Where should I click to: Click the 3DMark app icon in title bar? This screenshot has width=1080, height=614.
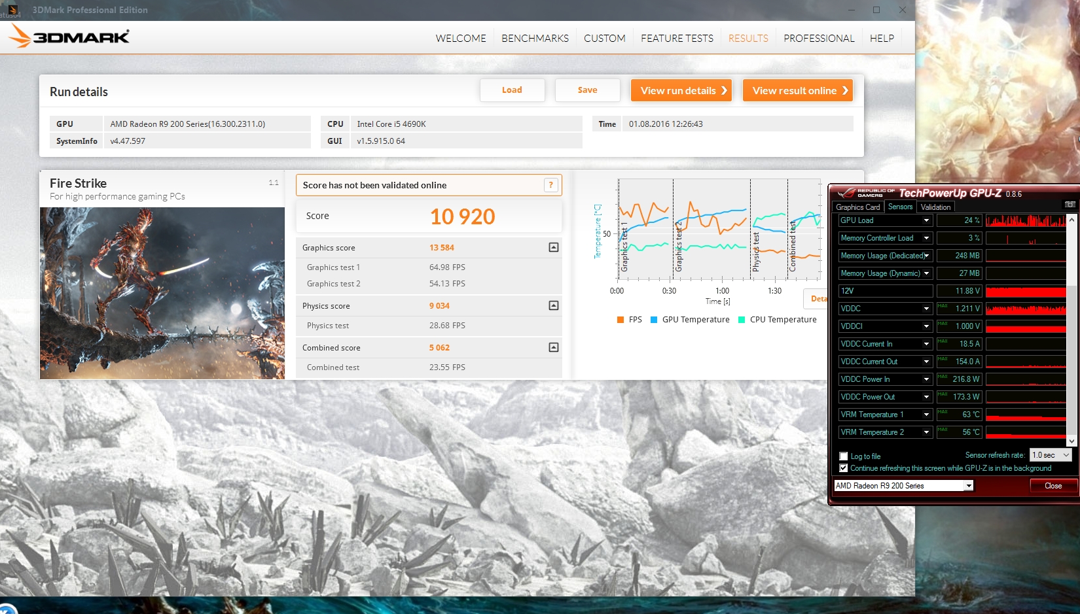coord(12,10)
